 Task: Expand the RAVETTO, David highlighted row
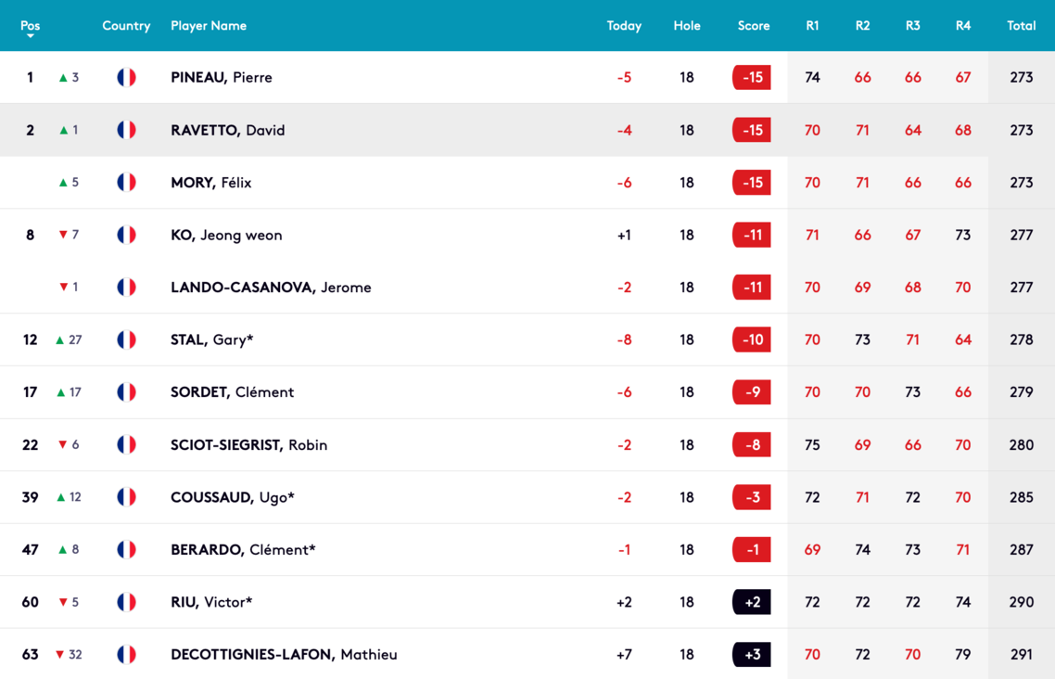[x=527, y=130]
